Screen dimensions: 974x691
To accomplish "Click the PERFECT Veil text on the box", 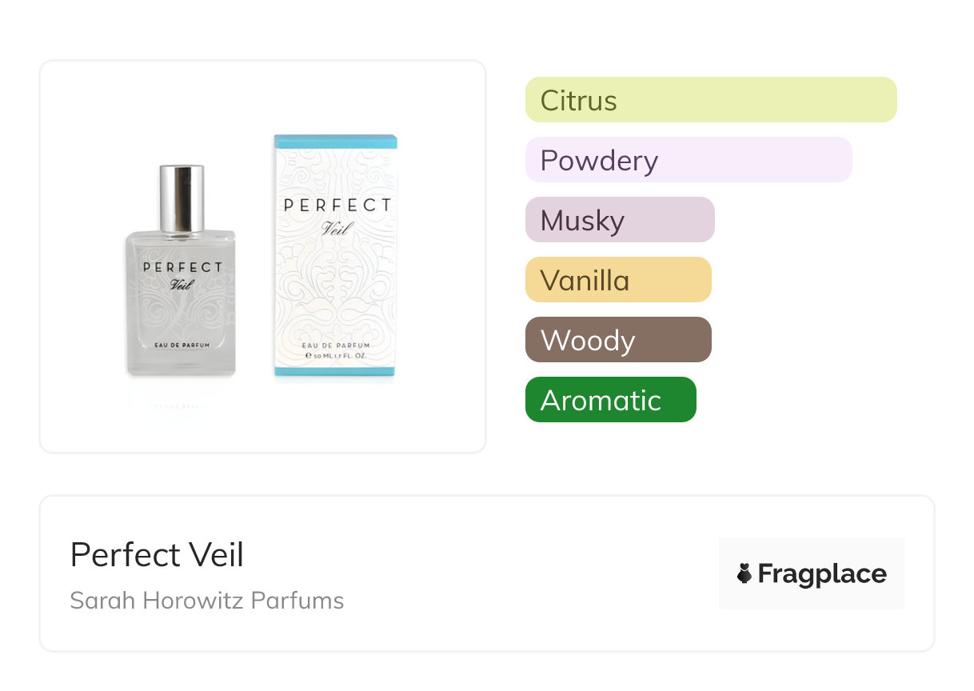I will pyautogui.click(x=337, y=214).
